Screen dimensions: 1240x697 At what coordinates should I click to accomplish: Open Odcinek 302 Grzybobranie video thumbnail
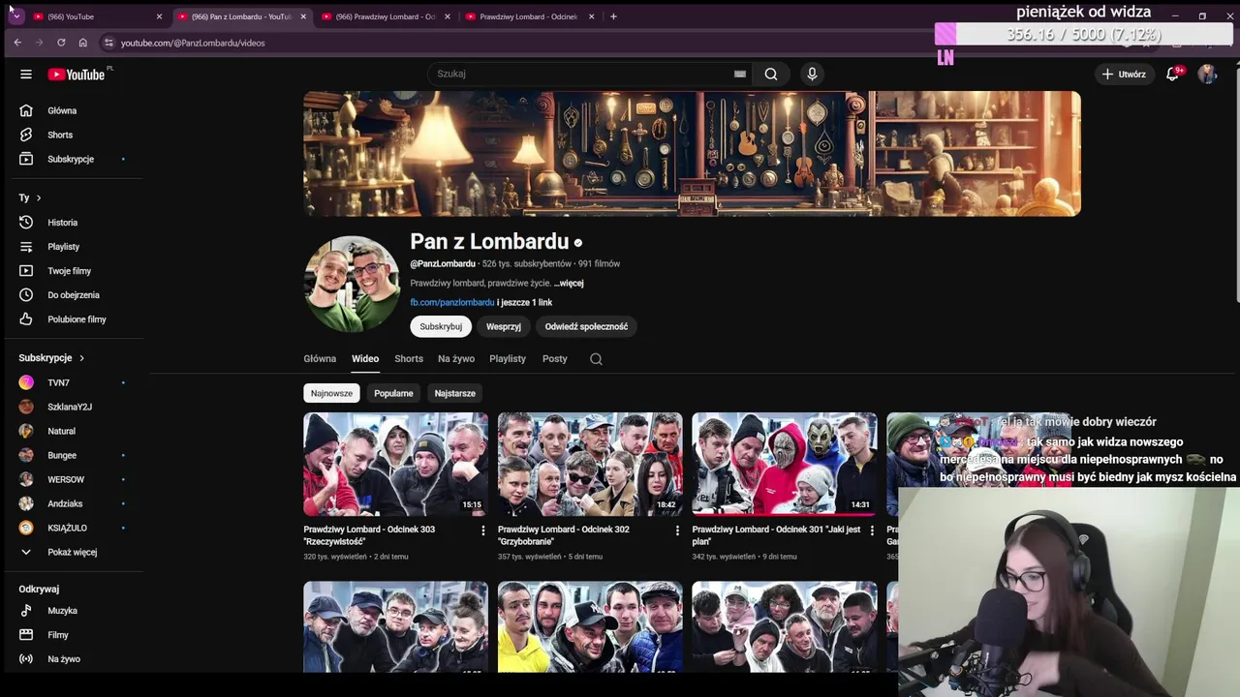point(590,465)
